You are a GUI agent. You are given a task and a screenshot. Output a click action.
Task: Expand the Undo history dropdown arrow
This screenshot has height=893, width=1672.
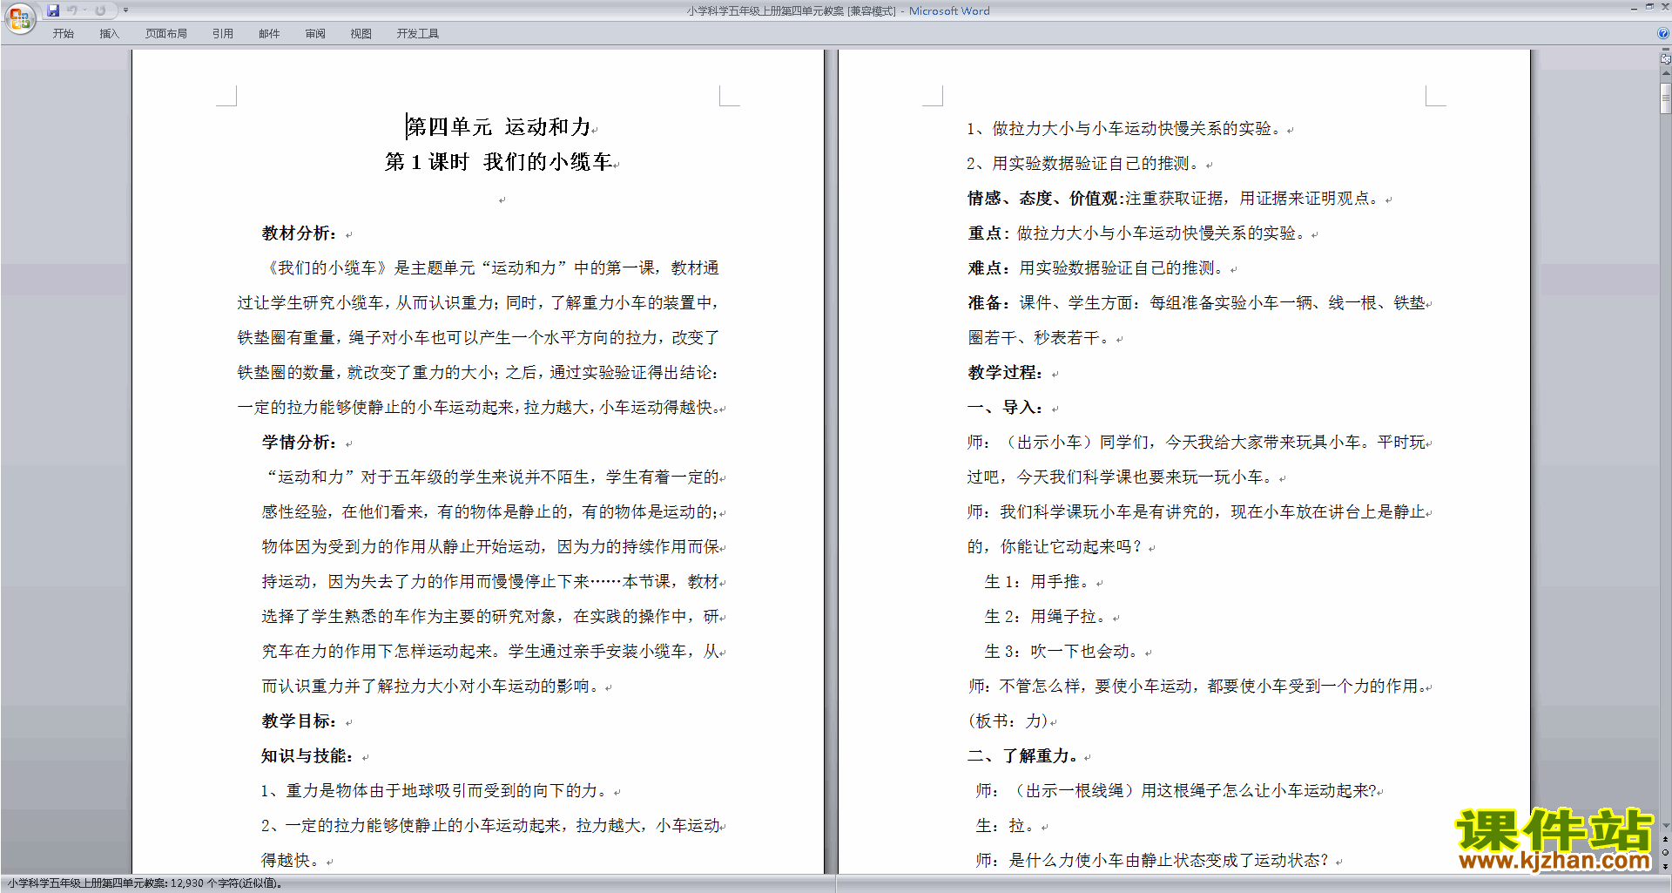[84, 10]
